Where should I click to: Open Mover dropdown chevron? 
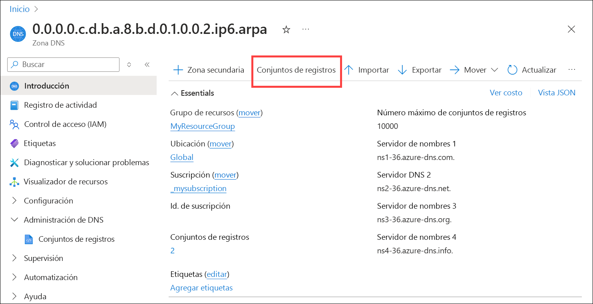[x=494, y=70]
